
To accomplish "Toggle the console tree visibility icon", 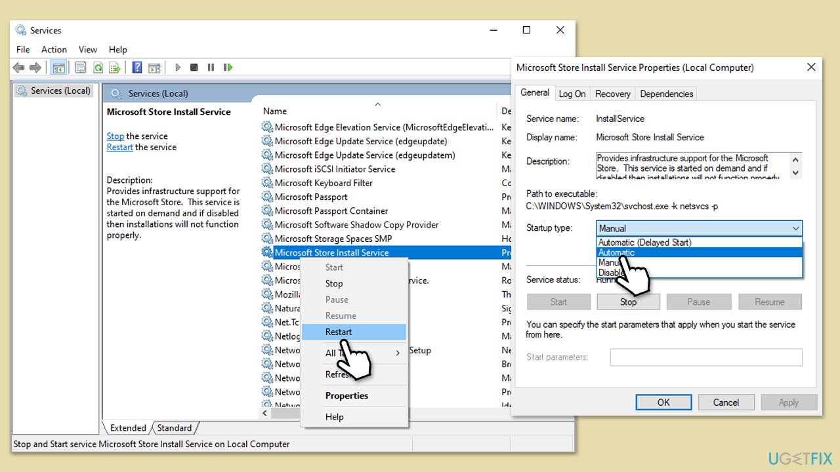I will [x=59, y=67].
